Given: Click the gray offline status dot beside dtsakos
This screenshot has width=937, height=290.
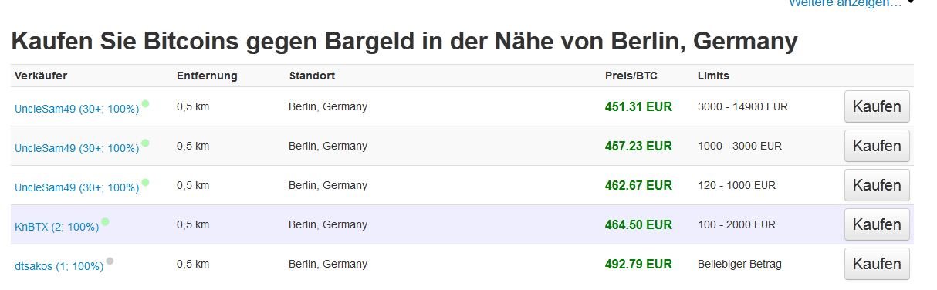Looking at the screenshot, I should (110, 261).
